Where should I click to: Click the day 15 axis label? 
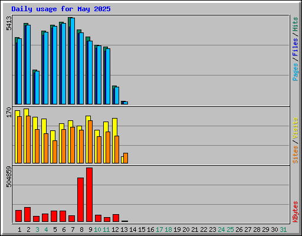tap(142, 230)
